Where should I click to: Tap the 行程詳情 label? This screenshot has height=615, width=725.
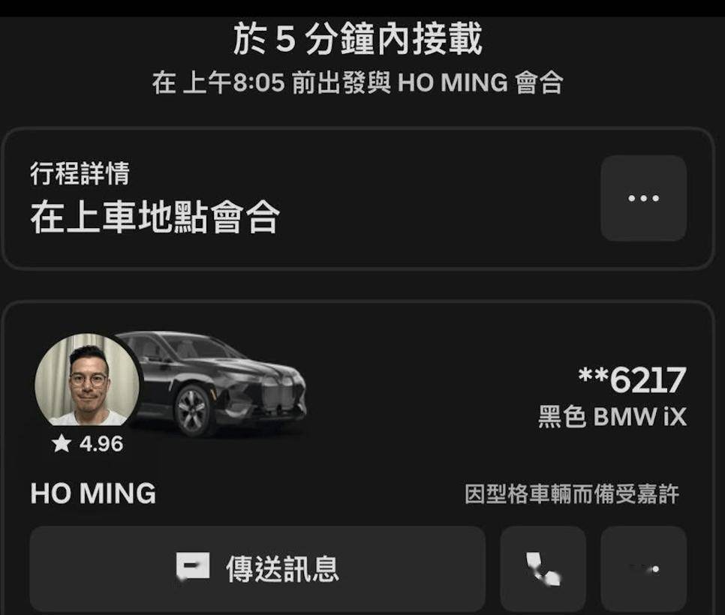(x=80, y=174)
